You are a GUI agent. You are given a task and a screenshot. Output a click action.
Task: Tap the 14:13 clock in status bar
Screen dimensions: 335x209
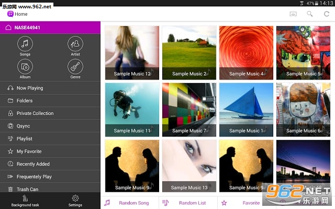(x=326, y=3)
